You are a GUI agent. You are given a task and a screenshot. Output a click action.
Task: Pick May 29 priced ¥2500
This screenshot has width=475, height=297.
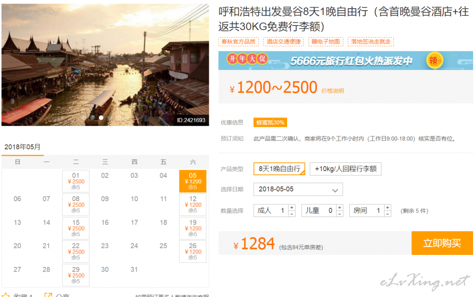(76, 275)
